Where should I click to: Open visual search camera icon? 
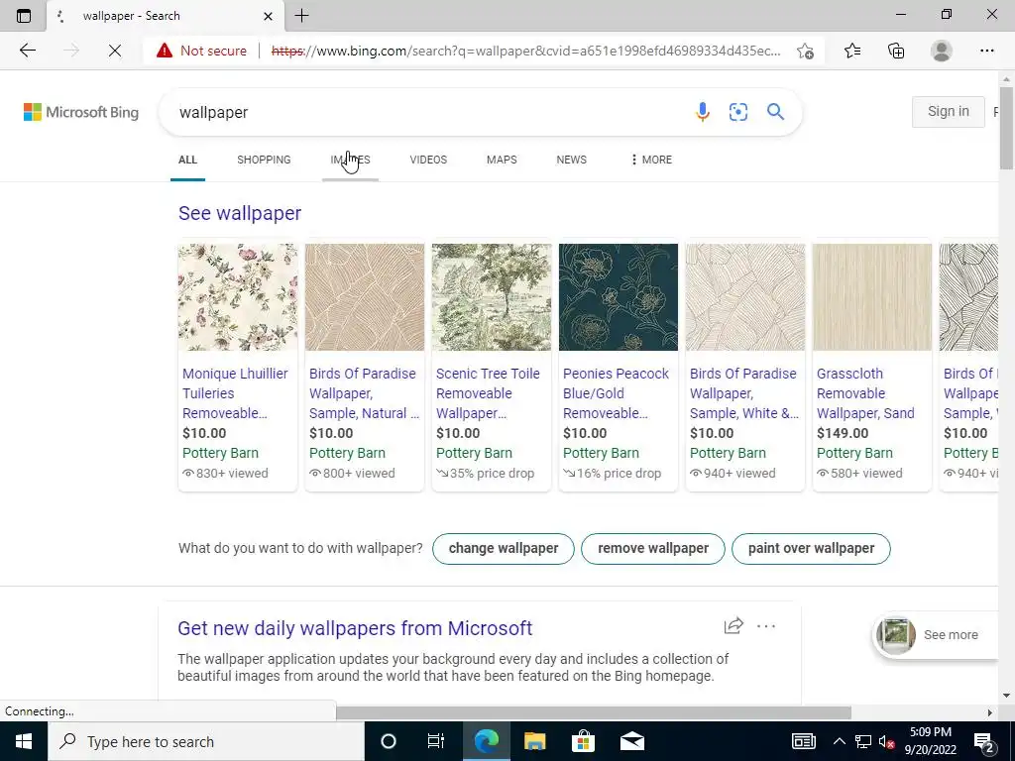pyautogui.click(x=738, y=112)
